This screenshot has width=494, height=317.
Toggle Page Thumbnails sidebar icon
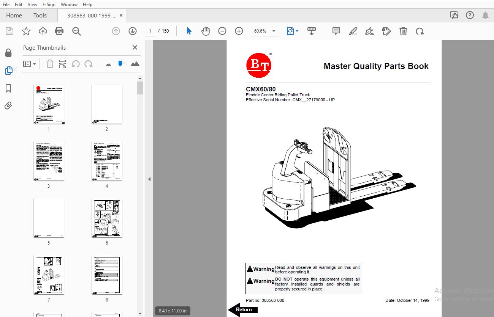[x=8, y=71]
